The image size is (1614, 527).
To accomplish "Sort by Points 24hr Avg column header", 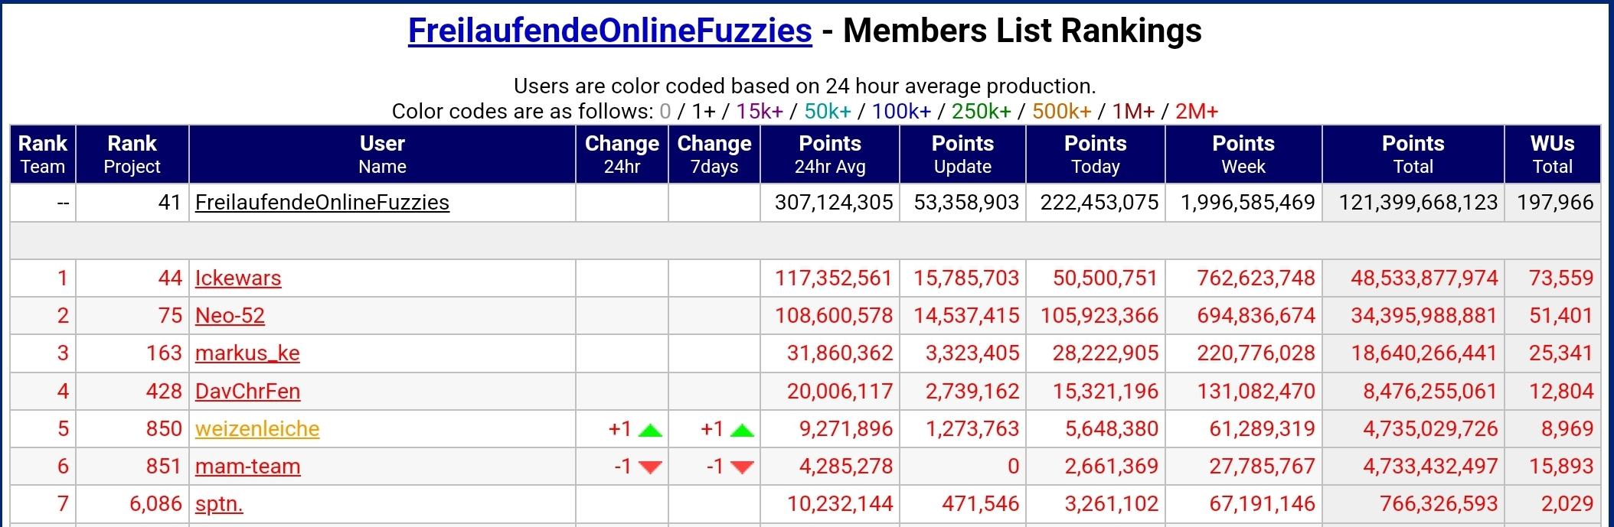I will pos(830,154).
